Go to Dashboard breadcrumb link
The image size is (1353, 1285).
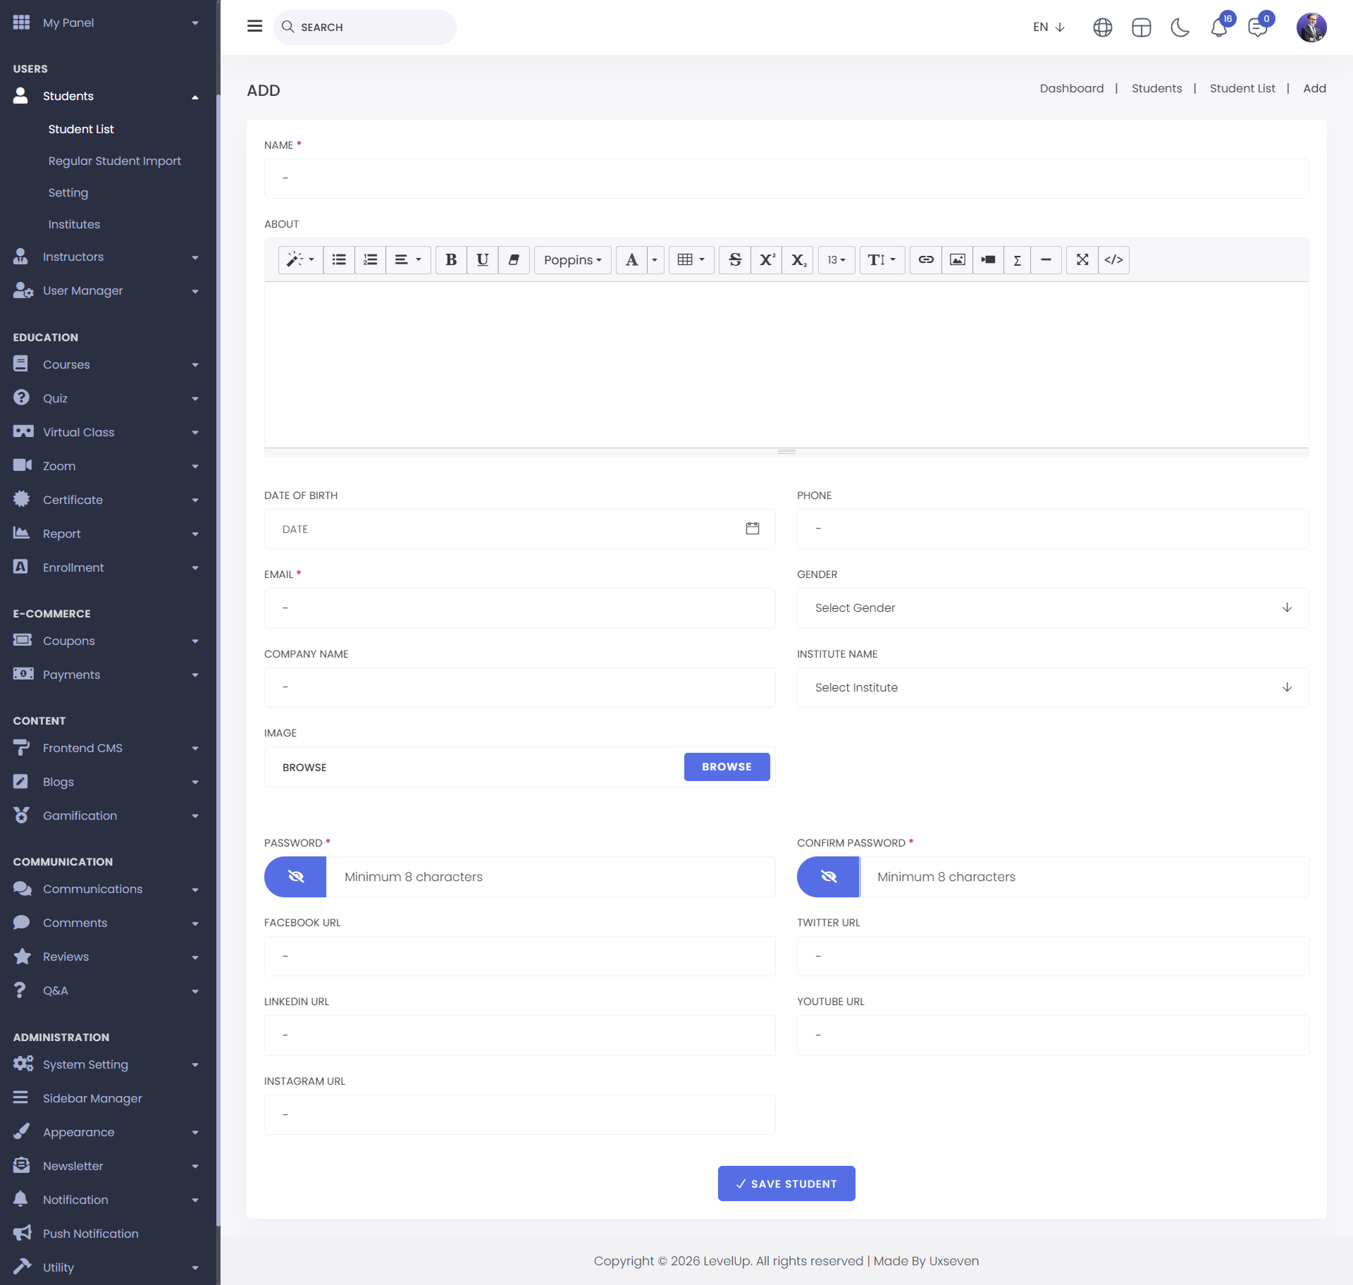[1071, 88]
